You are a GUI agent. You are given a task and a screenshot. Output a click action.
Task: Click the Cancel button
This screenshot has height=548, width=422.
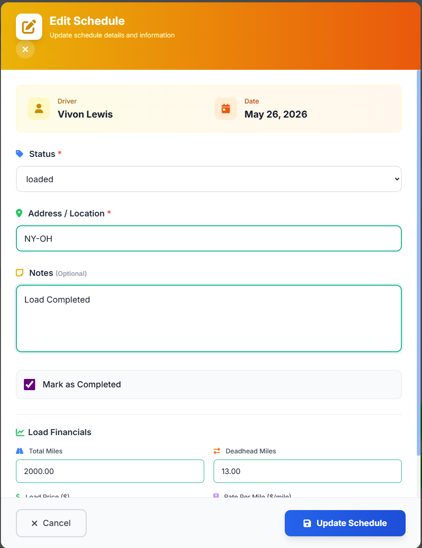(51, 523)
